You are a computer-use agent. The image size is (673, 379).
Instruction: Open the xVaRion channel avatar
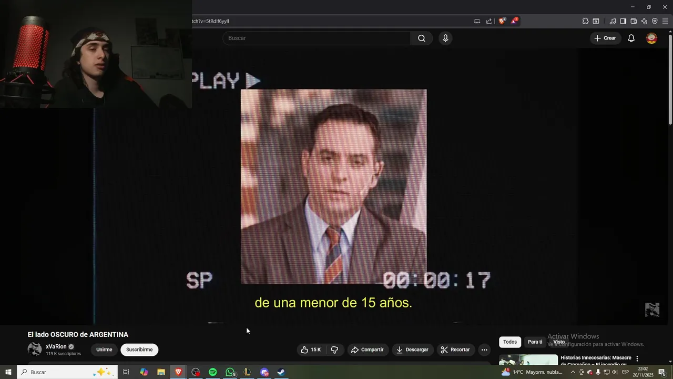35,350
